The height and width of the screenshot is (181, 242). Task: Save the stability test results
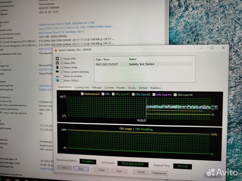[119, 171]
